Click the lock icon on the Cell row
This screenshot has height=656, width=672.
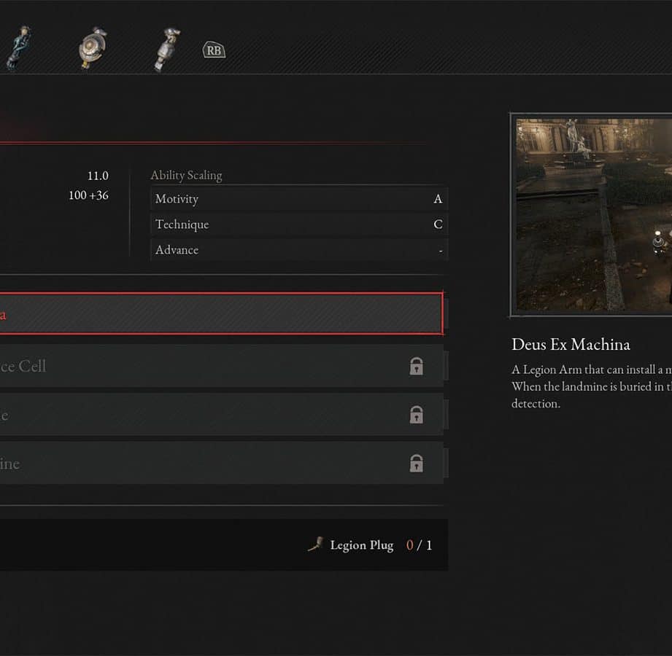[x=416, y=366]
